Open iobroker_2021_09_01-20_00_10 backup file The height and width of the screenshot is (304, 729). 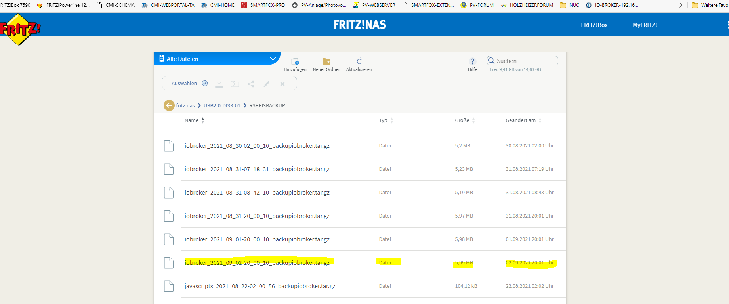(257, 239)
